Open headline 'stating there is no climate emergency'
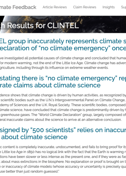Screen dimensions: 126x176 63,78
